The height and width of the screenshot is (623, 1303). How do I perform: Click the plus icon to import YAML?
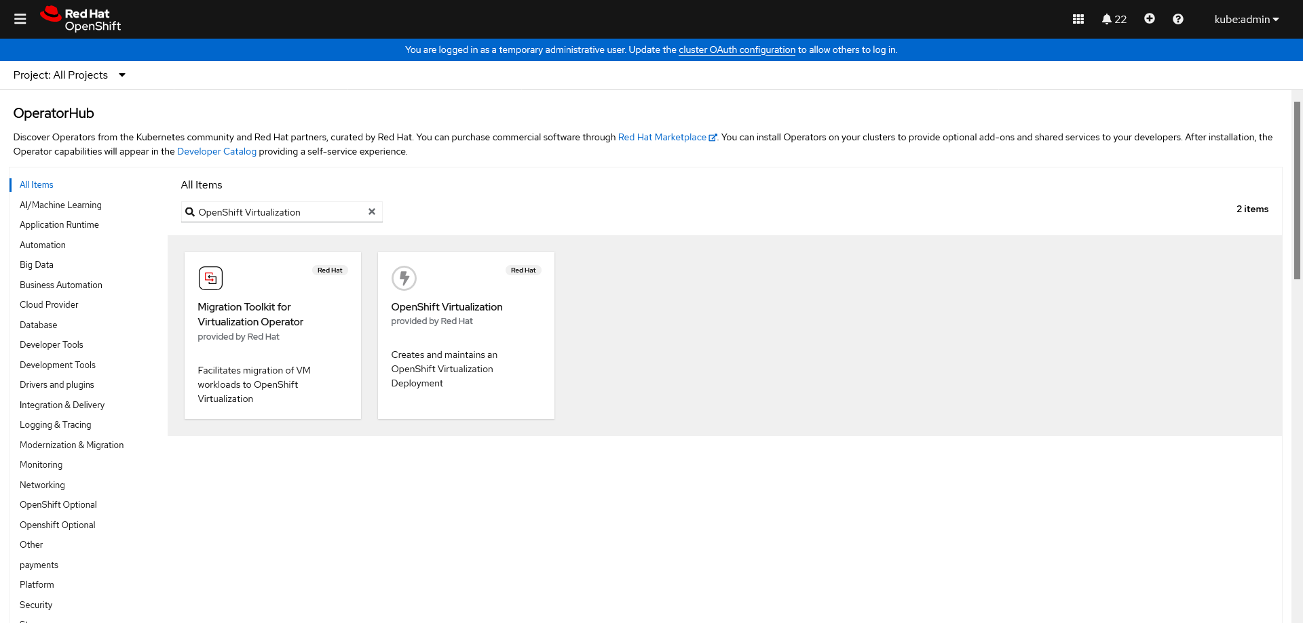pos(1149,19)
